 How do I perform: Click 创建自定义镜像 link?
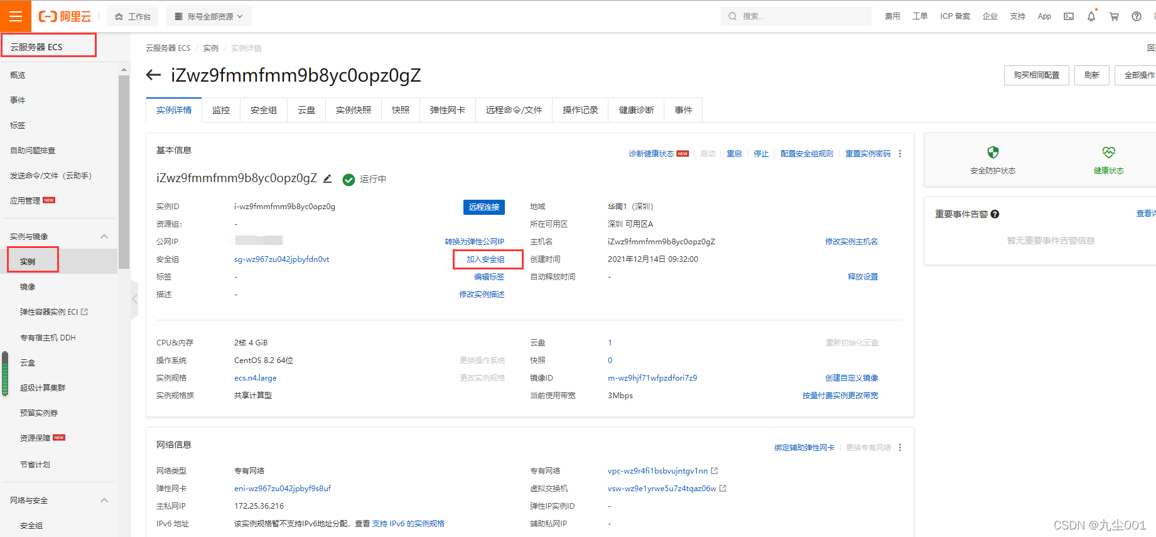point(851,378)
